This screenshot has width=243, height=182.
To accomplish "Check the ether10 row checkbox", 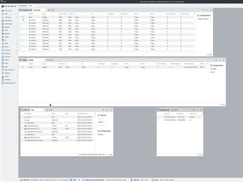I will [x=20, y=46].
